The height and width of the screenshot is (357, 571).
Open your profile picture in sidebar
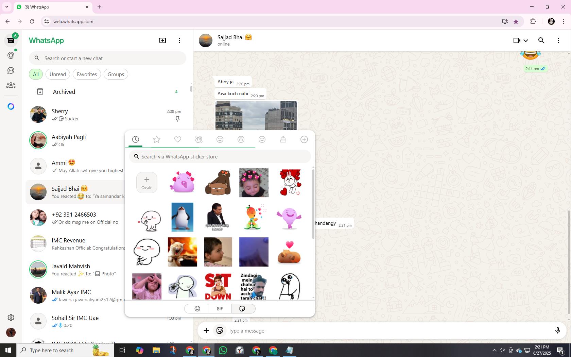tap(11, 332)
